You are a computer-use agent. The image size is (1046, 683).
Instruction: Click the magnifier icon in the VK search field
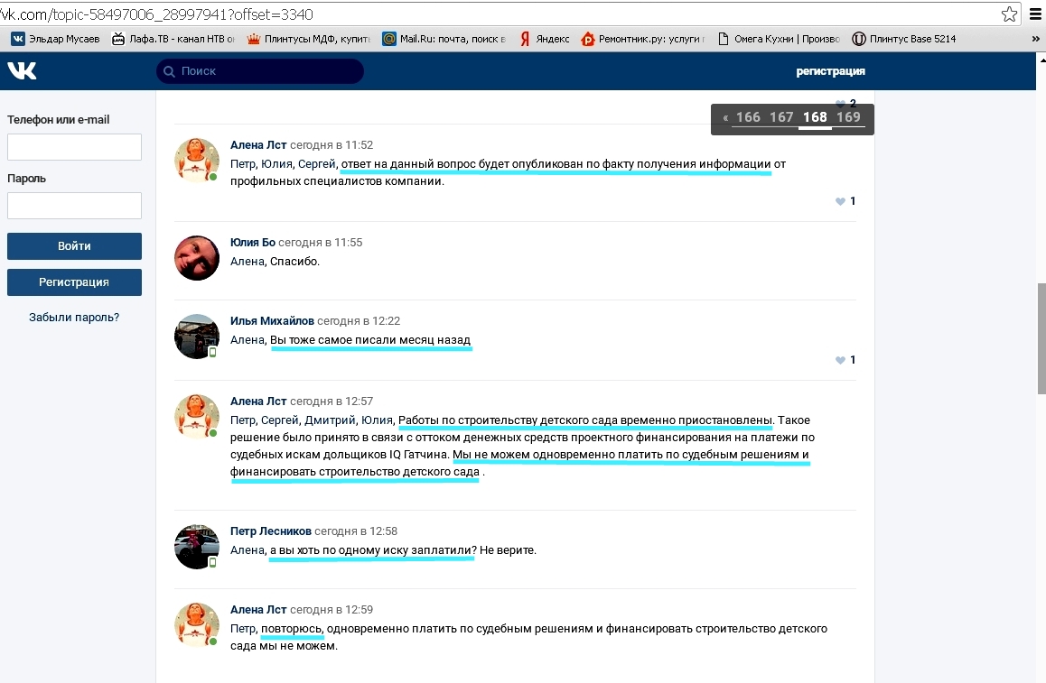170,71
